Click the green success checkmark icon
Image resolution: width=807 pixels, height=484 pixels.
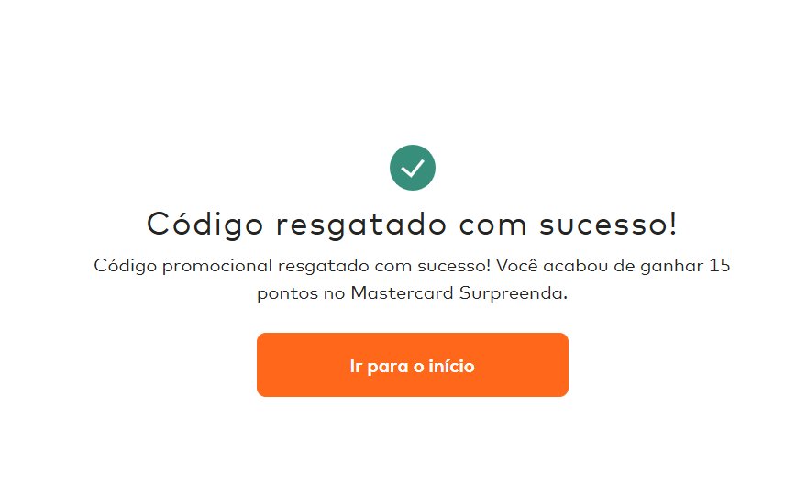413,168
